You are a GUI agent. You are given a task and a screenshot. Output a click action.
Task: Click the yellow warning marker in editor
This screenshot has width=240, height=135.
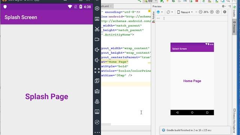click(149, 11)
